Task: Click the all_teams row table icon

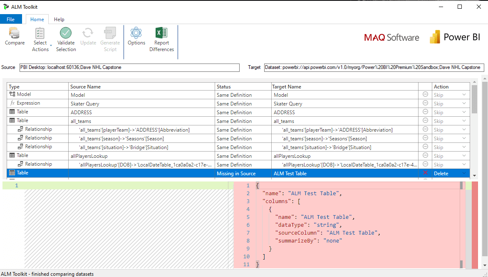Action: coord(12,120)
